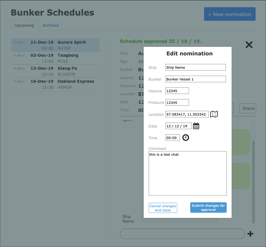Click the Pressure input field
Image resolution: width=266 pixels, height=247 pixels.
pyautogui.click(x=177, y=103)
